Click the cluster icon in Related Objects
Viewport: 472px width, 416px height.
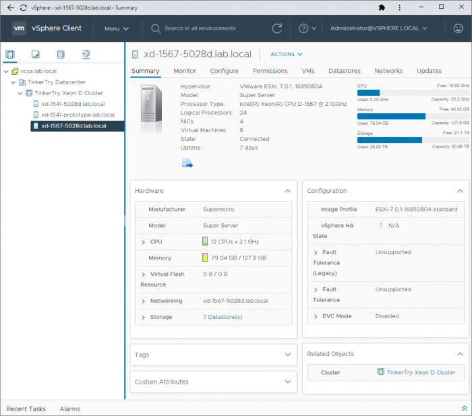tap(381, 372)
